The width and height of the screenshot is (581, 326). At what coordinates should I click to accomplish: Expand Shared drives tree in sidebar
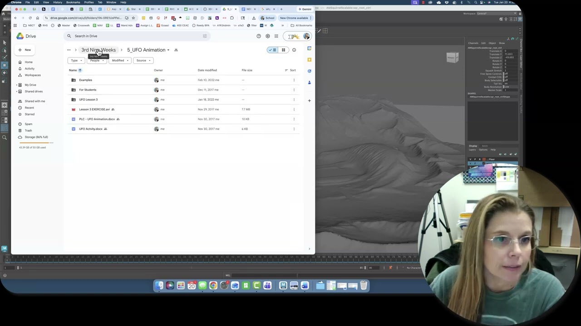17,91
